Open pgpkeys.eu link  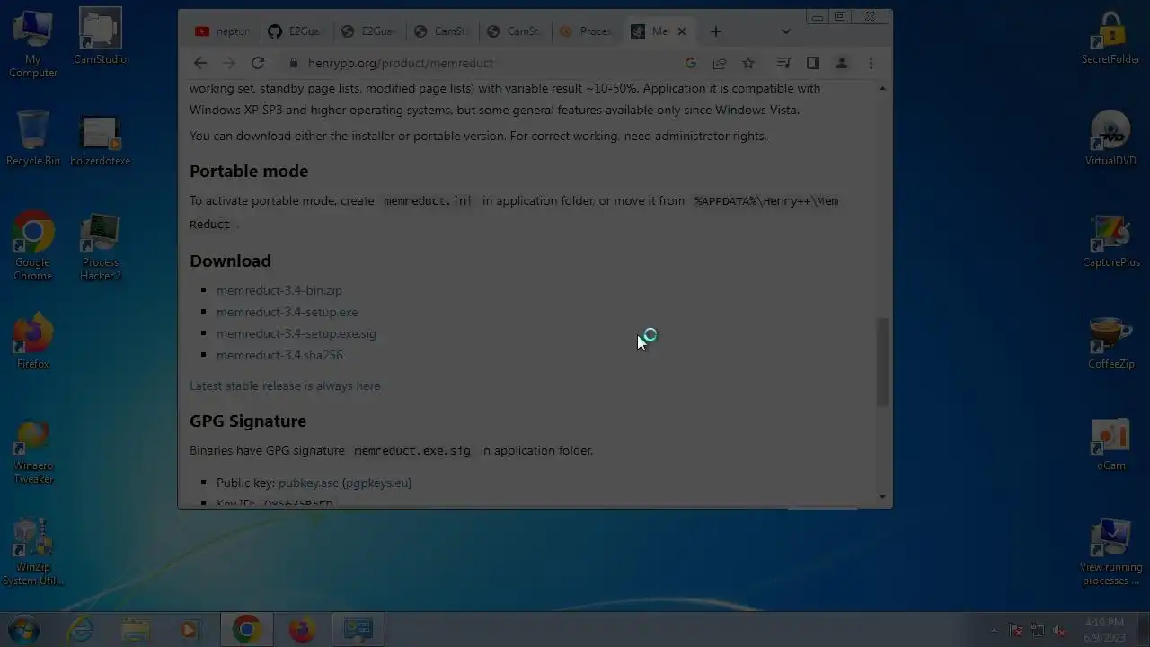click(376, 483)
